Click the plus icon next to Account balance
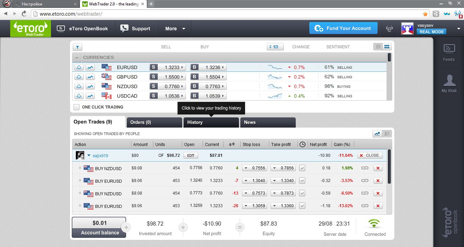This screenshot has height=247, width=464. pos(126,227)
